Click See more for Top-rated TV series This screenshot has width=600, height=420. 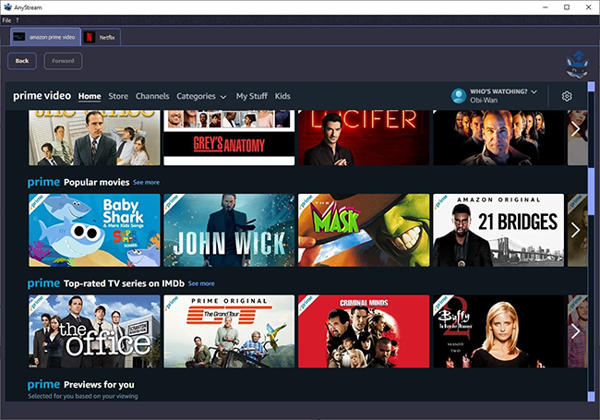click(201, 283)
